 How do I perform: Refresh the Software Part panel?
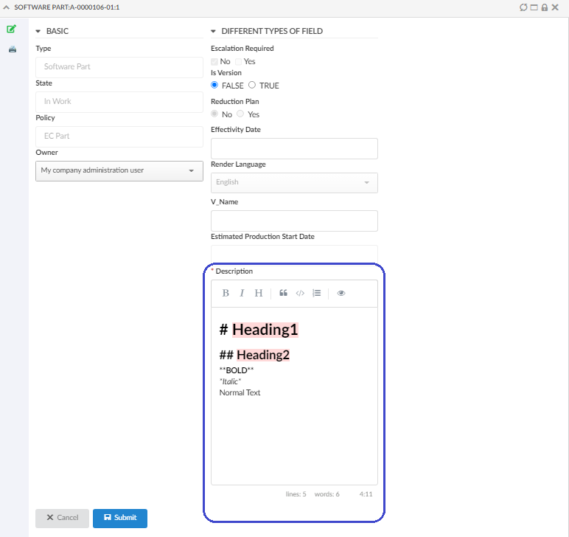523,7
